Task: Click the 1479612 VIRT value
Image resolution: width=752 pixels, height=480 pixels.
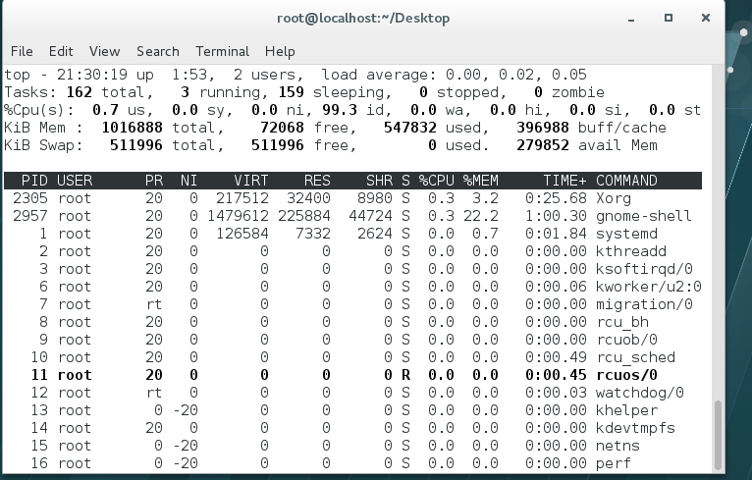Action: tap(238, 216)
